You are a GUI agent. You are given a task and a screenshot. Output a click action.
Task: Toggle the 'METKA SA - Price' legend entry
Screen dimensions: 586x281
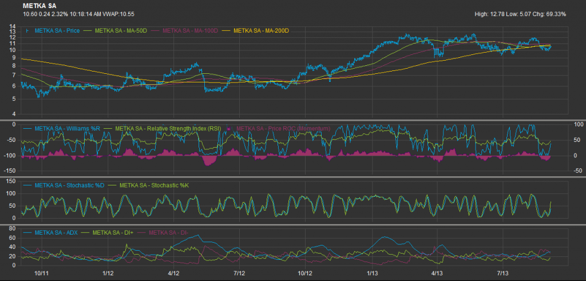click(x=52, y=31)
